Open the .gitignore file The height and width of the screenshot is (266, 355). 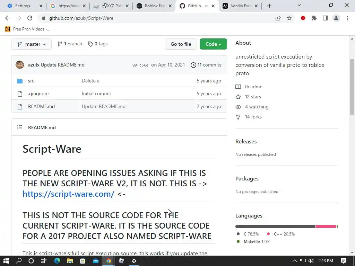tap(38, 94)
